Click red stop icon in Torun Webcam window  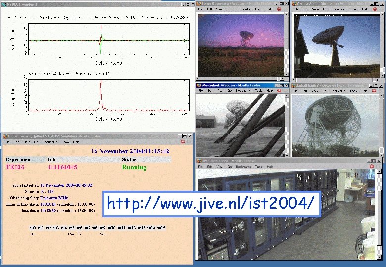point(279,9)
